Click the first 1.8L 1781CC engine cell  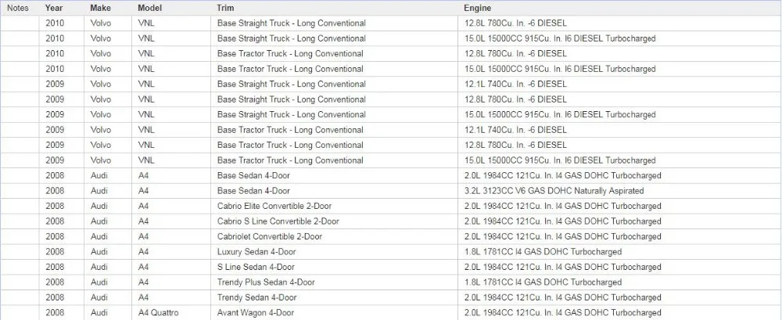pos(619,252)
